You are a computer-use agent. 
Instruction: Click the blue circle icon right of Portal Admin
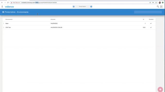pos(91,7)
